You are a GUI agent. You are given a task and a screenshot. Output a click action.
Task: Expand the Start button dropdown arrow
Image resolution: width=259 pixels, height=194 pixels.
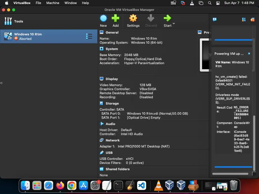click(174, 23)
